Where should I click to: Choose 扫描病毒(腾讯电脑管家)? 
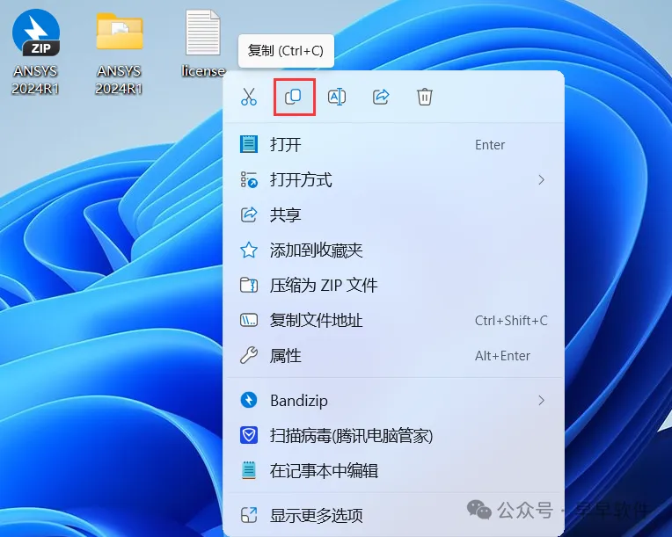pos(393,436)
